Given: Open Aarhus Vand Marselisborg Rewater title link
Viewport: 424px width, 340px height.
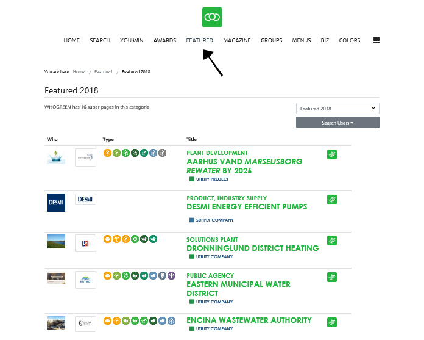Looking at the screenshot, I should click(x=244, y=166).
